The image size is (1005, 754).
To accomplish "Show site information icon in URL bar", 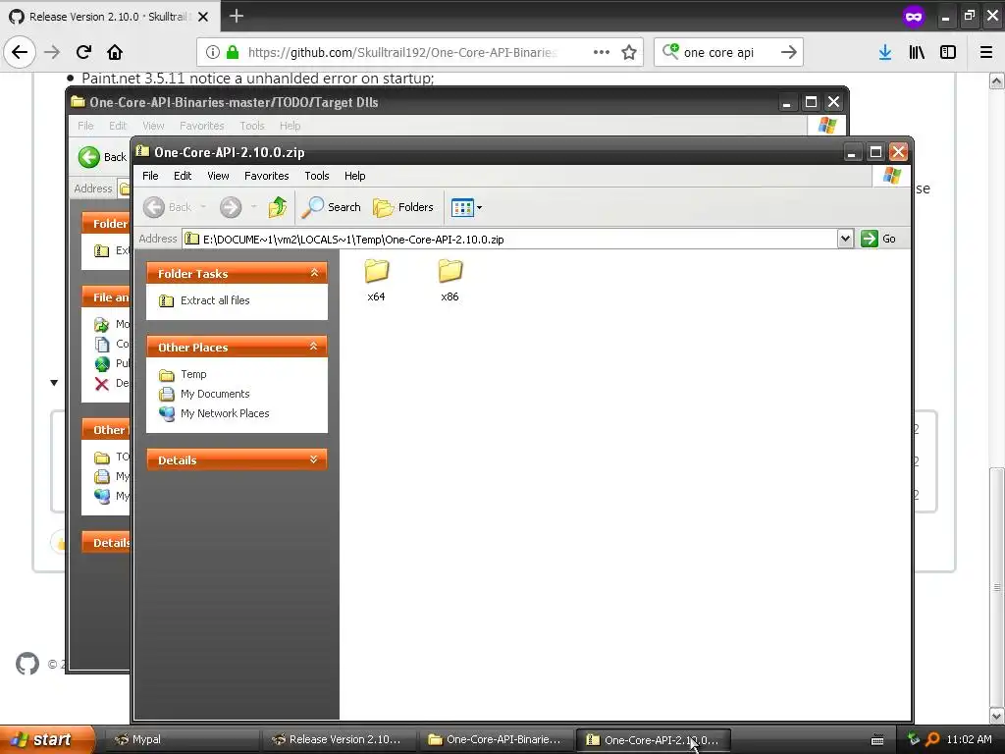I will [212, 52].
